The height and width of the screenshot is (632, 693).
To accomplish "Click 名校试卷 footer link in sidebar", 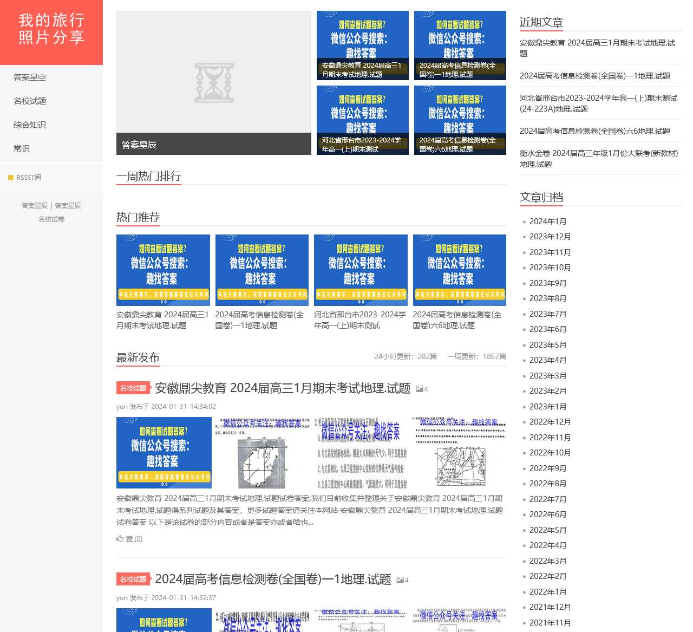I will [51, 219].
